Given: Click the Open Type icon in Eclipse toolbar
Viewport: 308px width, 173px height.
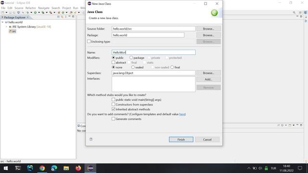Looking at the screenshot, I should point(71,12).
